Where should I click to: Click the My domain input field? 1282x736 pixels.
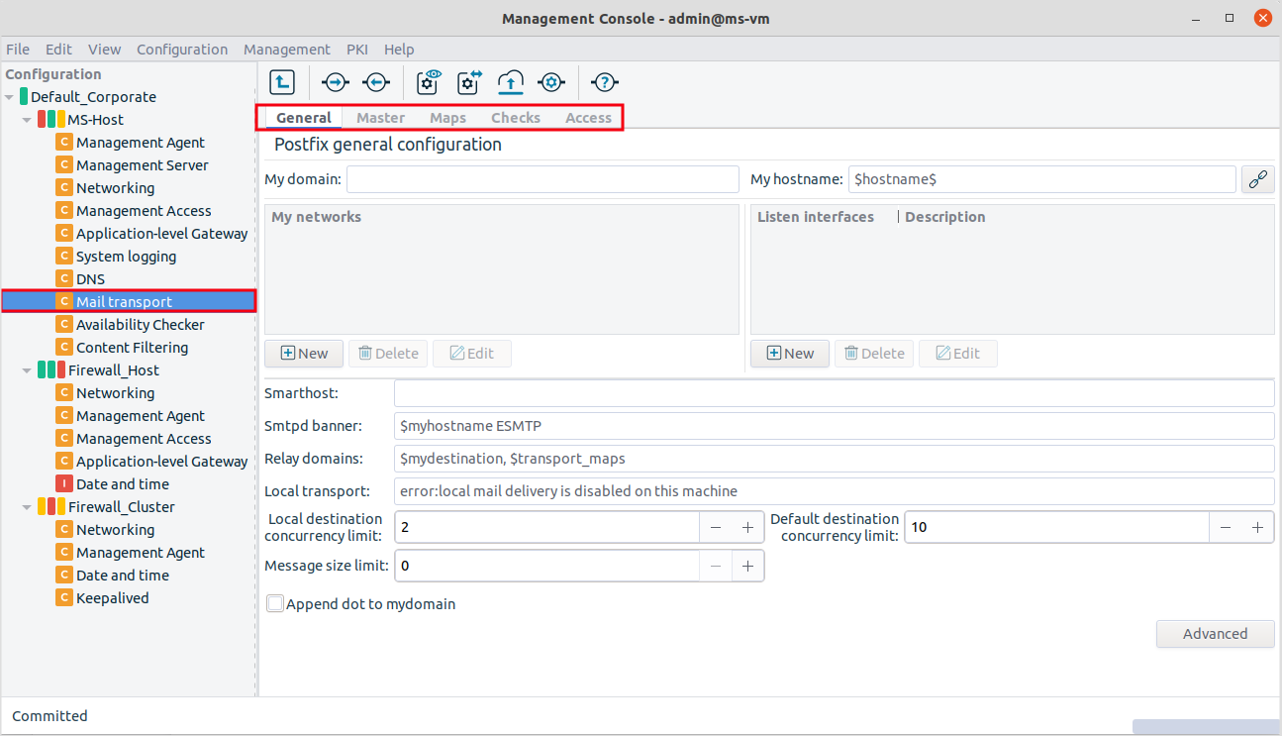[x=542, y=179]
